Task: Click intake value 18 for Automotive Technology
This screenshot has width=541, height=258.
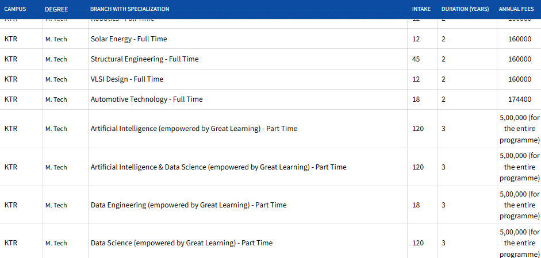Action: [x=416, y=99]
